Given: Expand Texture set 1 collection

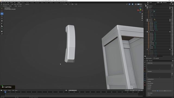Looking at the screenshot, I should [x=146, y=19].
